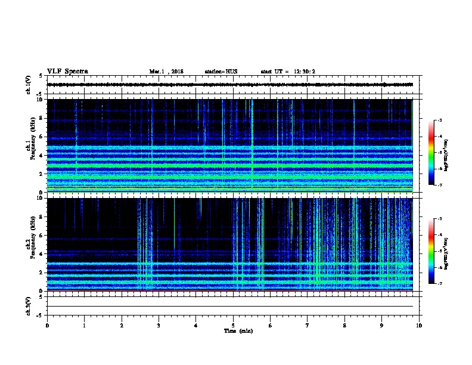
Task: Click the flat ch.3 voltage trace line
Action: point(230,307)
